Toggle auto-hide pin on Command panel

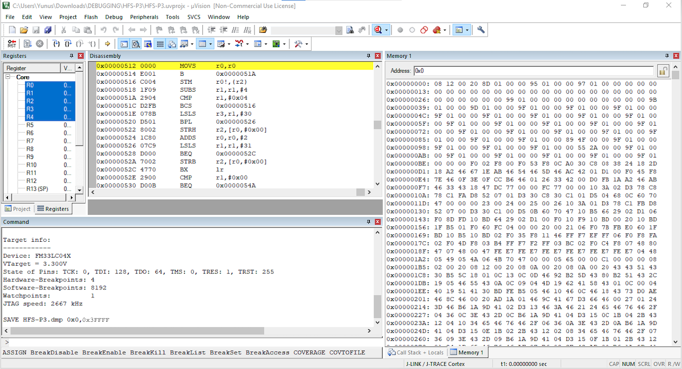pos(369,222)
